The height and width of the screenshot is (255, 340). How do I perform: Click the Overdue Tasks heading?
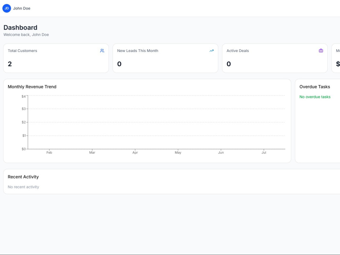(x=314, y=87)
